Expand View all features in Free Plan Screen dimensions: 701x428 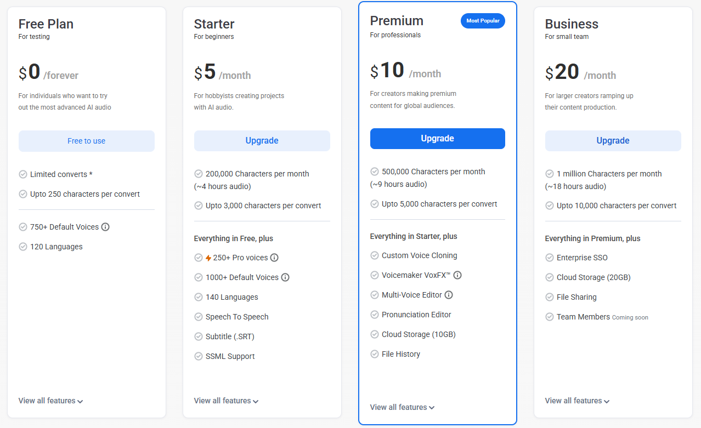[x=50, y=401]
